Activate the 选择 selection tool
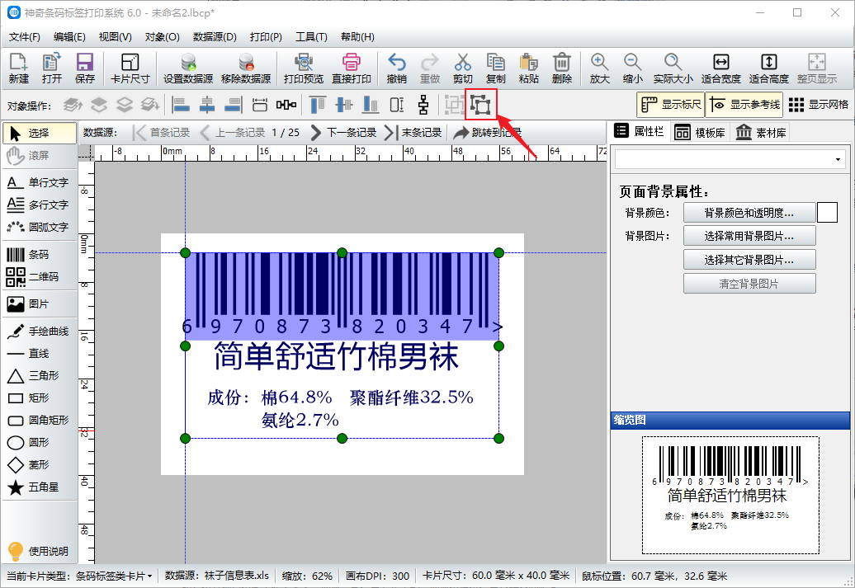The image size is (855, 588). [x=40, y=133]
